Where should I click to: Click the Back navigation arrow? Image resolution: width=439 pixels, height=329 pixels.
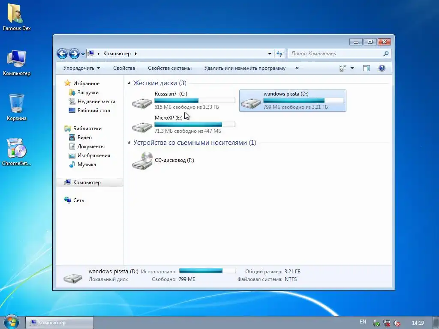tap(62, 54)
